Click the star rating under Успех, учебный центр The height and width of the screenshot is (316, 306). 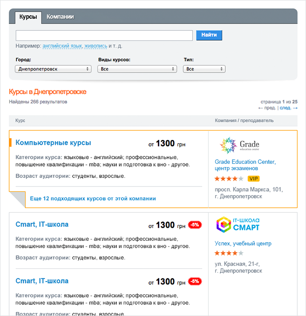[229, 253]
